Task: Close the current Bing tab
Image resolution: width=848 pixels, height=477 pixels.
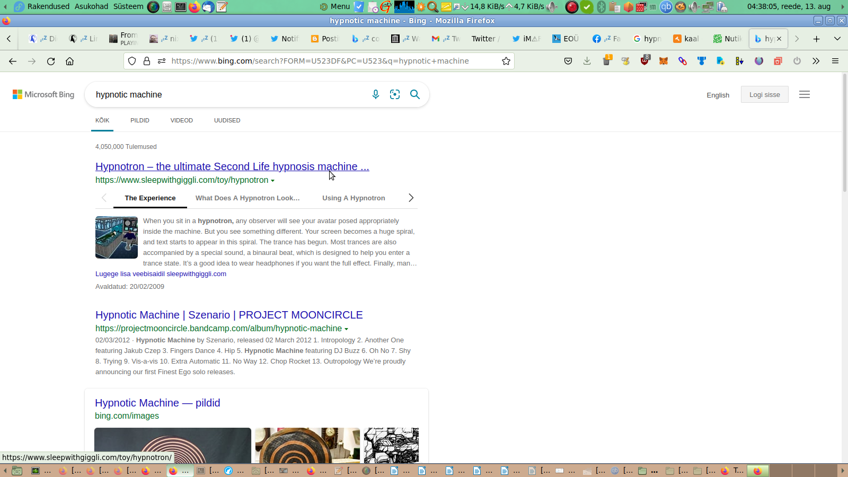Action: tap(779, 39)
